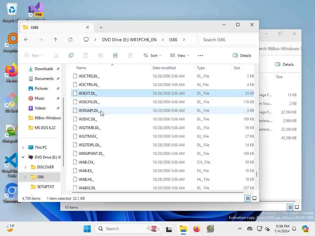Open File Explorer from the taskbar

coord(183,229)
